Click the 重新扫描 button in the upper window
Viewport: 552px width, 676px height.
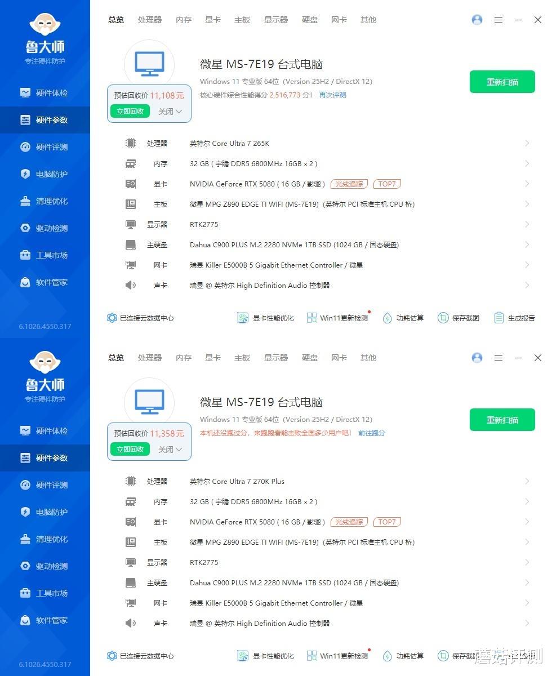tap(502, 82)
